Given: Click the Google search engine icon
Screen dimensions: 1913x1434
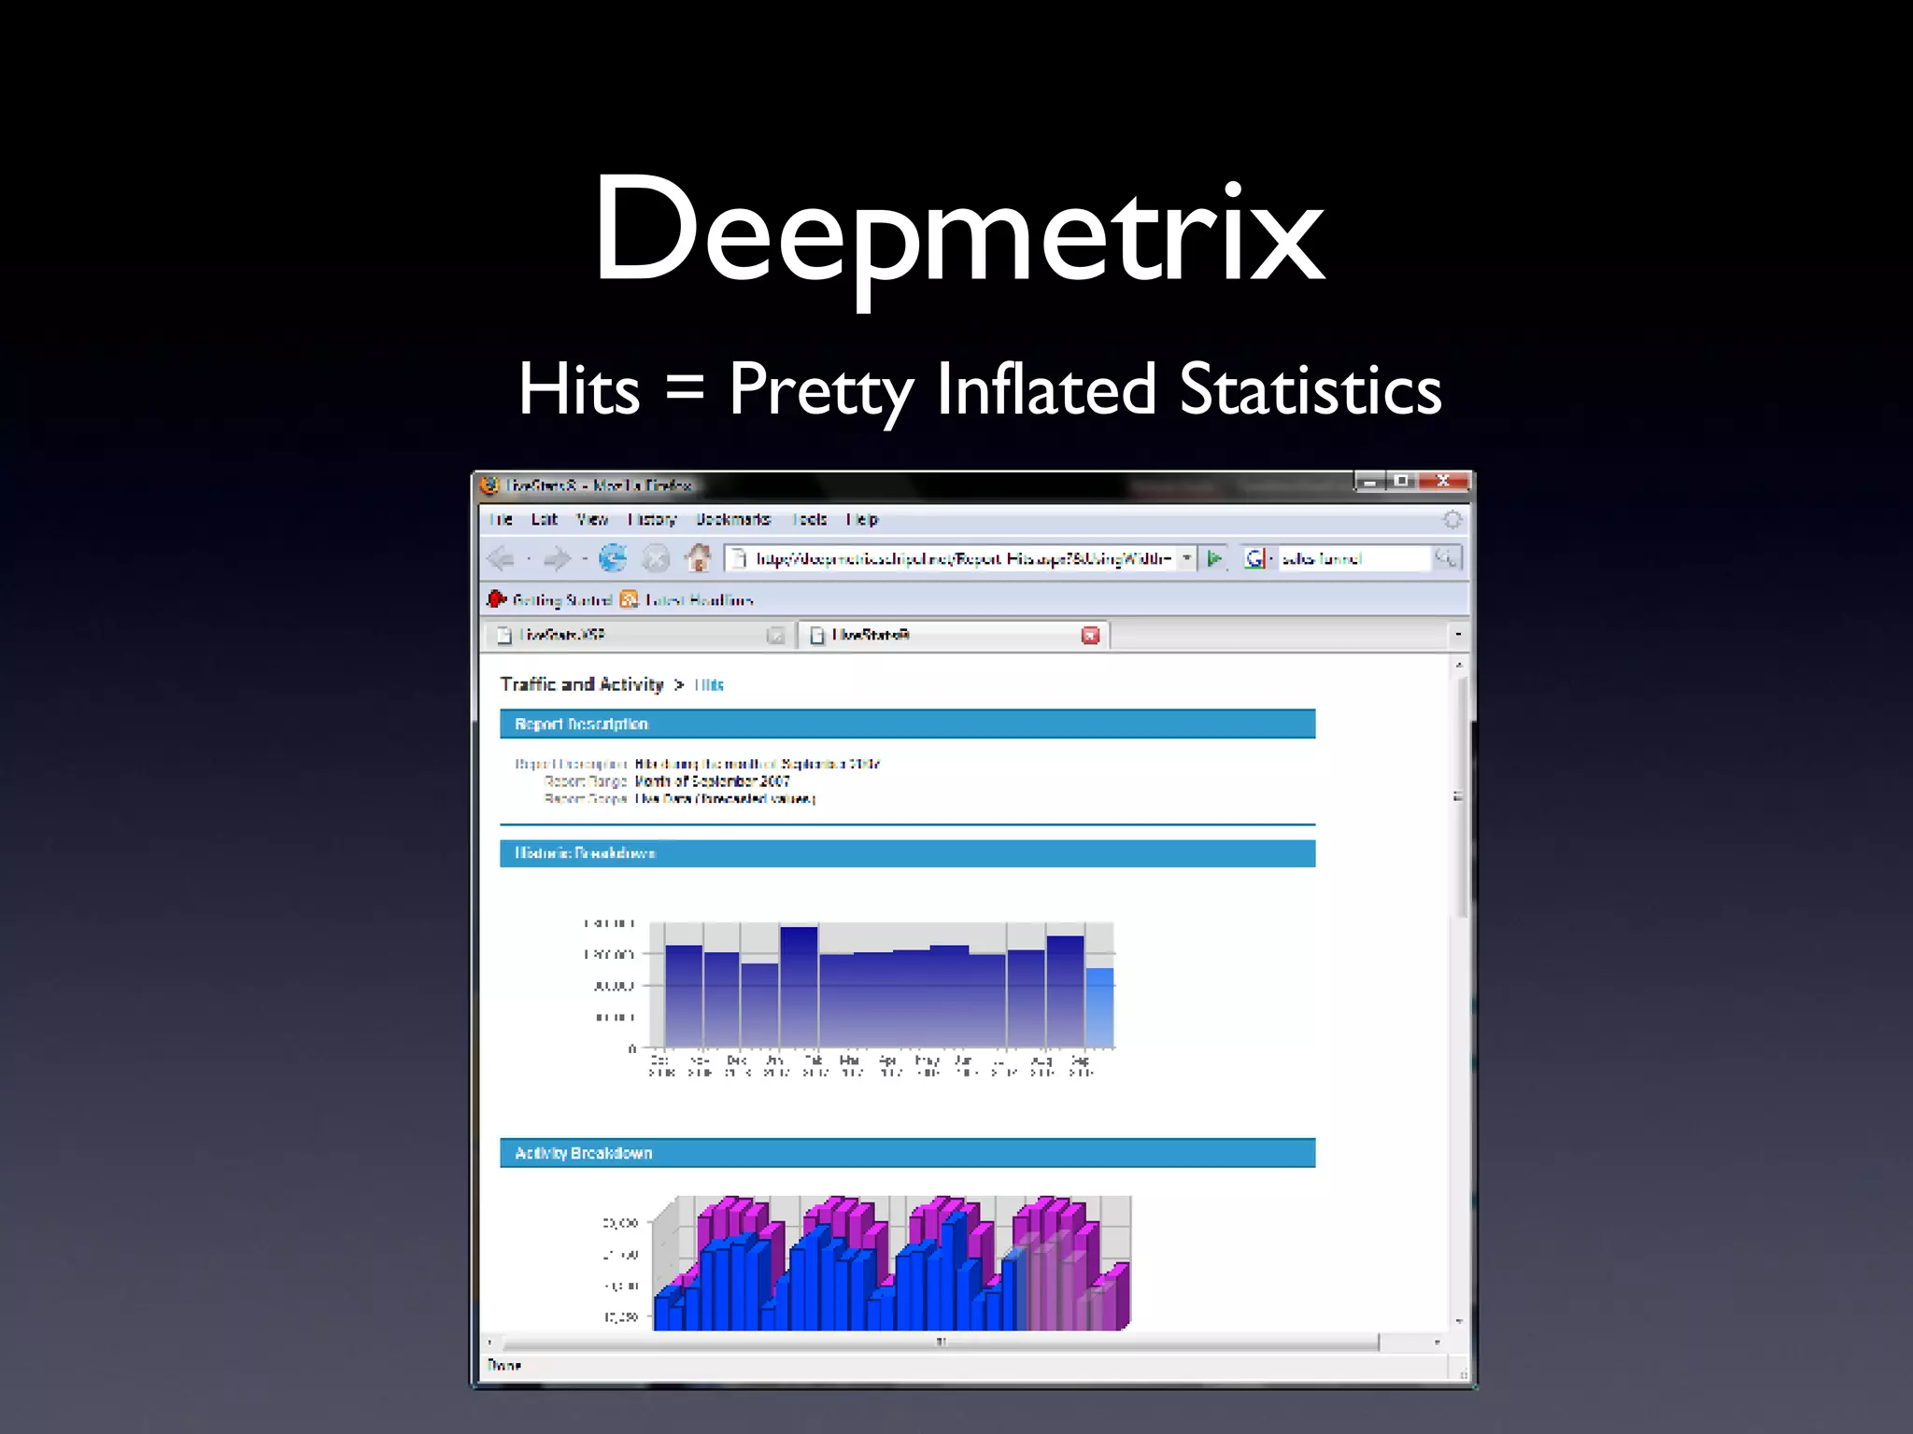Looking at the screenshot, I should click(x=1254, y=558).
